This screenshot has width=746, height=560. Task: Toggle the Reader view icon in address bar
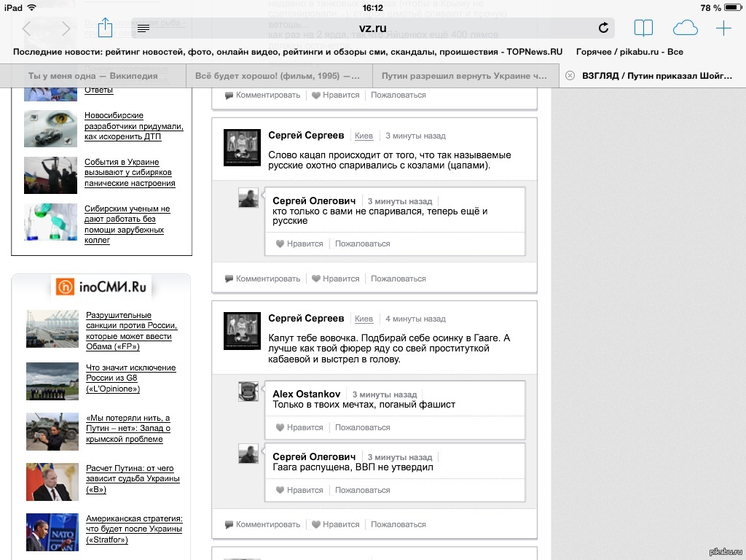coord(144,28)
